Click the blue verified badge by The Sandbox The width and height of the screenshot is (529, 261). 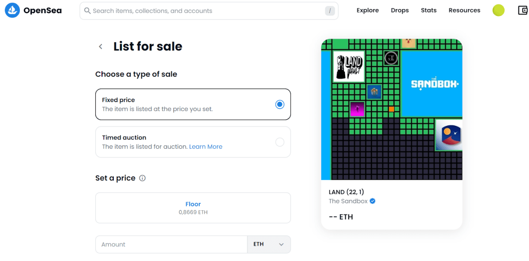(x=373, y=201)
